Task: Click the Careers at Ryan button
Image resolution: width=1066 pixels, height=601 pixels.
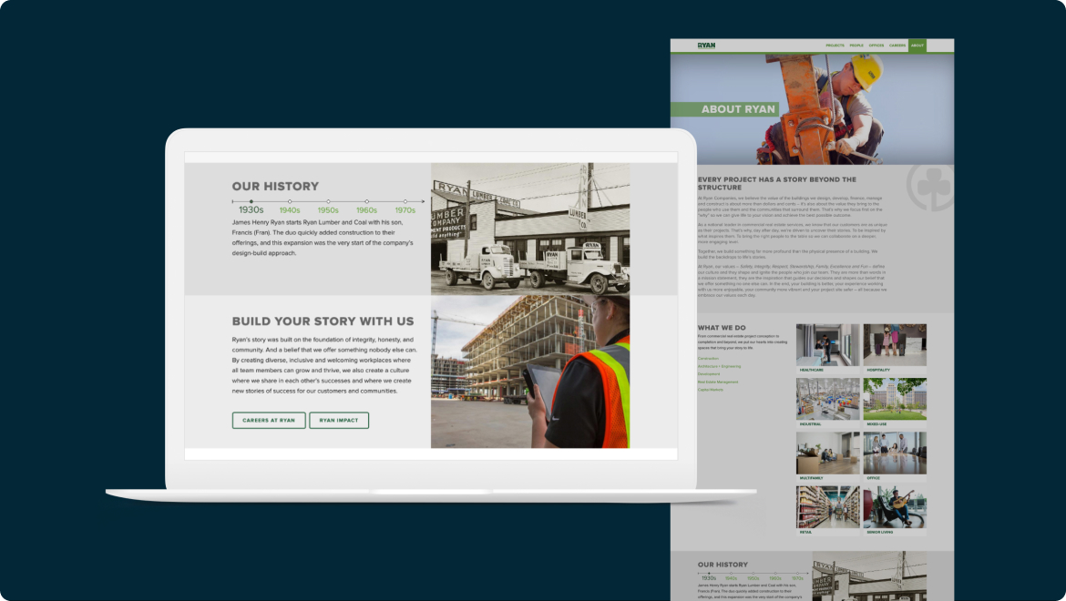Action: click(x=269, y=421)
